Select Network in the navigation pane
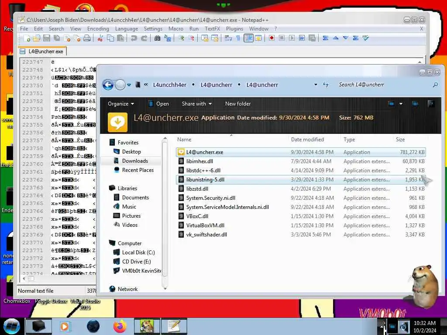 coord(127,289)
